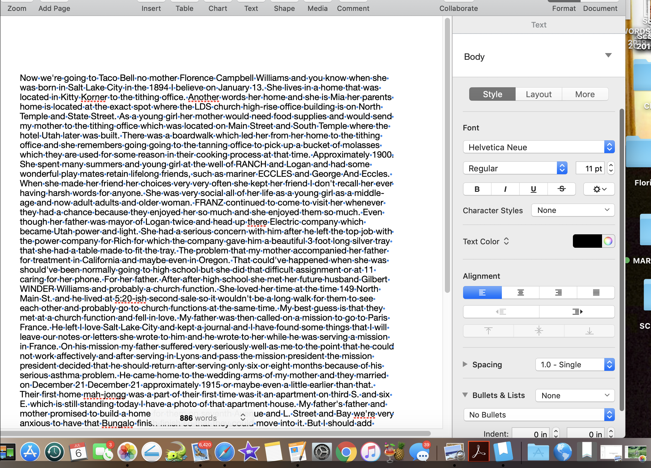Increase paragraph indent
Image resolution: width=651 pixels, height=468 pixels.
(x=577, y=312)
